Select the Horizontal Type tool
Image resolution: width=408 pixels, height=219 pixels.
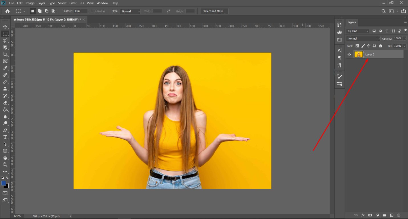[5, 137]
